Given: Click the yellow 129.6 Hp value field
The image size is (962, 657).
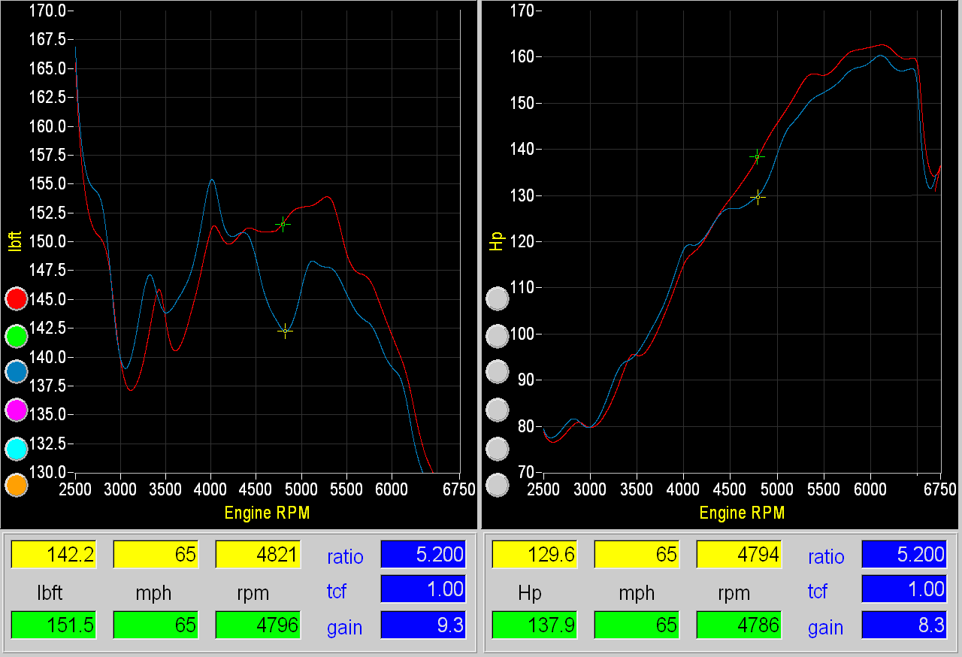Looking at the screenshot, I should point(534,555).
